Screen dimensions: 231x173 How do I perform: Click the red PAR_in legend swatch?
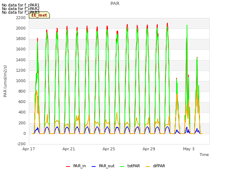[68, 167]
